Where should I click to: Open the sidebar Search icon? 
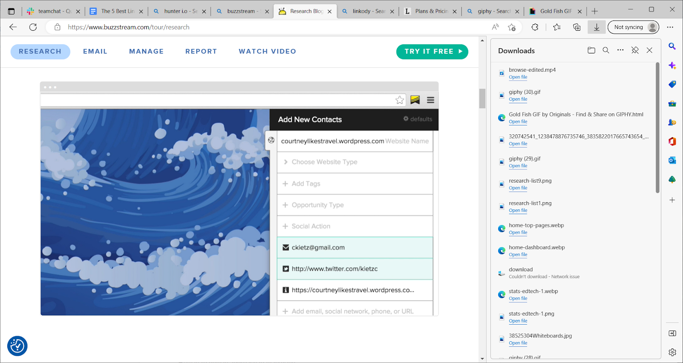(672, 46)
